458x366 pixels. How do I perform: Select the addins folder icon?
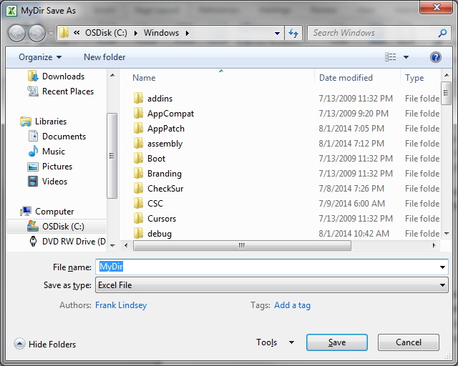tap(138, 99)
